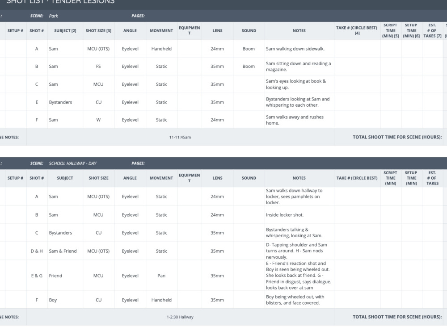Select the 'PAGES:' label in Park scene bar
This screenshot has height=335, width=447.
point(138,16)
